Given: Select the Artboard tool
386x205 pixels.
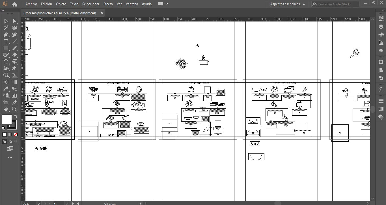Looking at the screenshot, I should pyautogui.click(x=6, y=102).
